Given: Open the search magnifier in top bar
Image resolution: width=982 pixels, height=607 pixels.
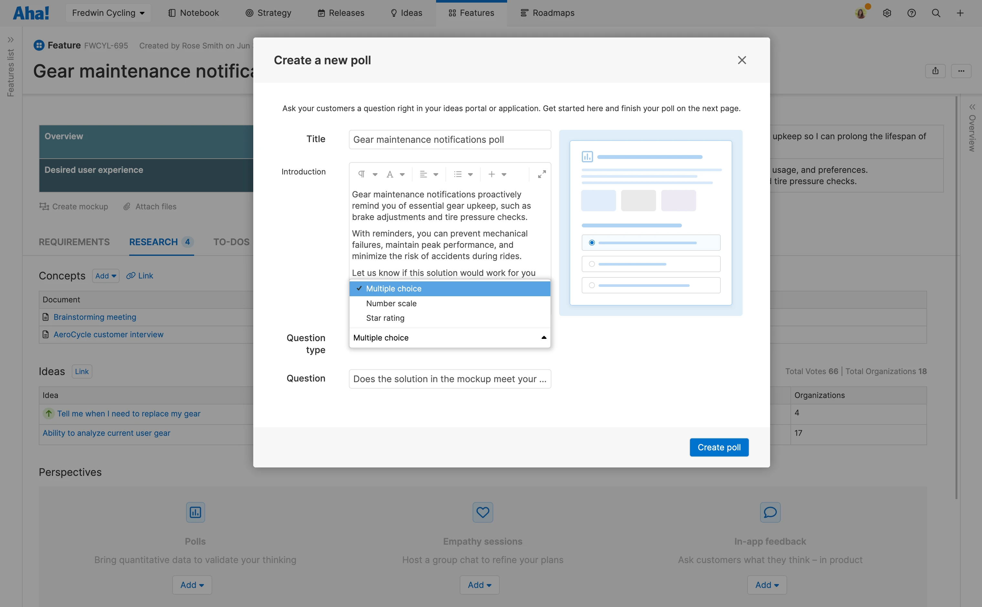Looking at the screenshot, I should [x=936, y=13].
